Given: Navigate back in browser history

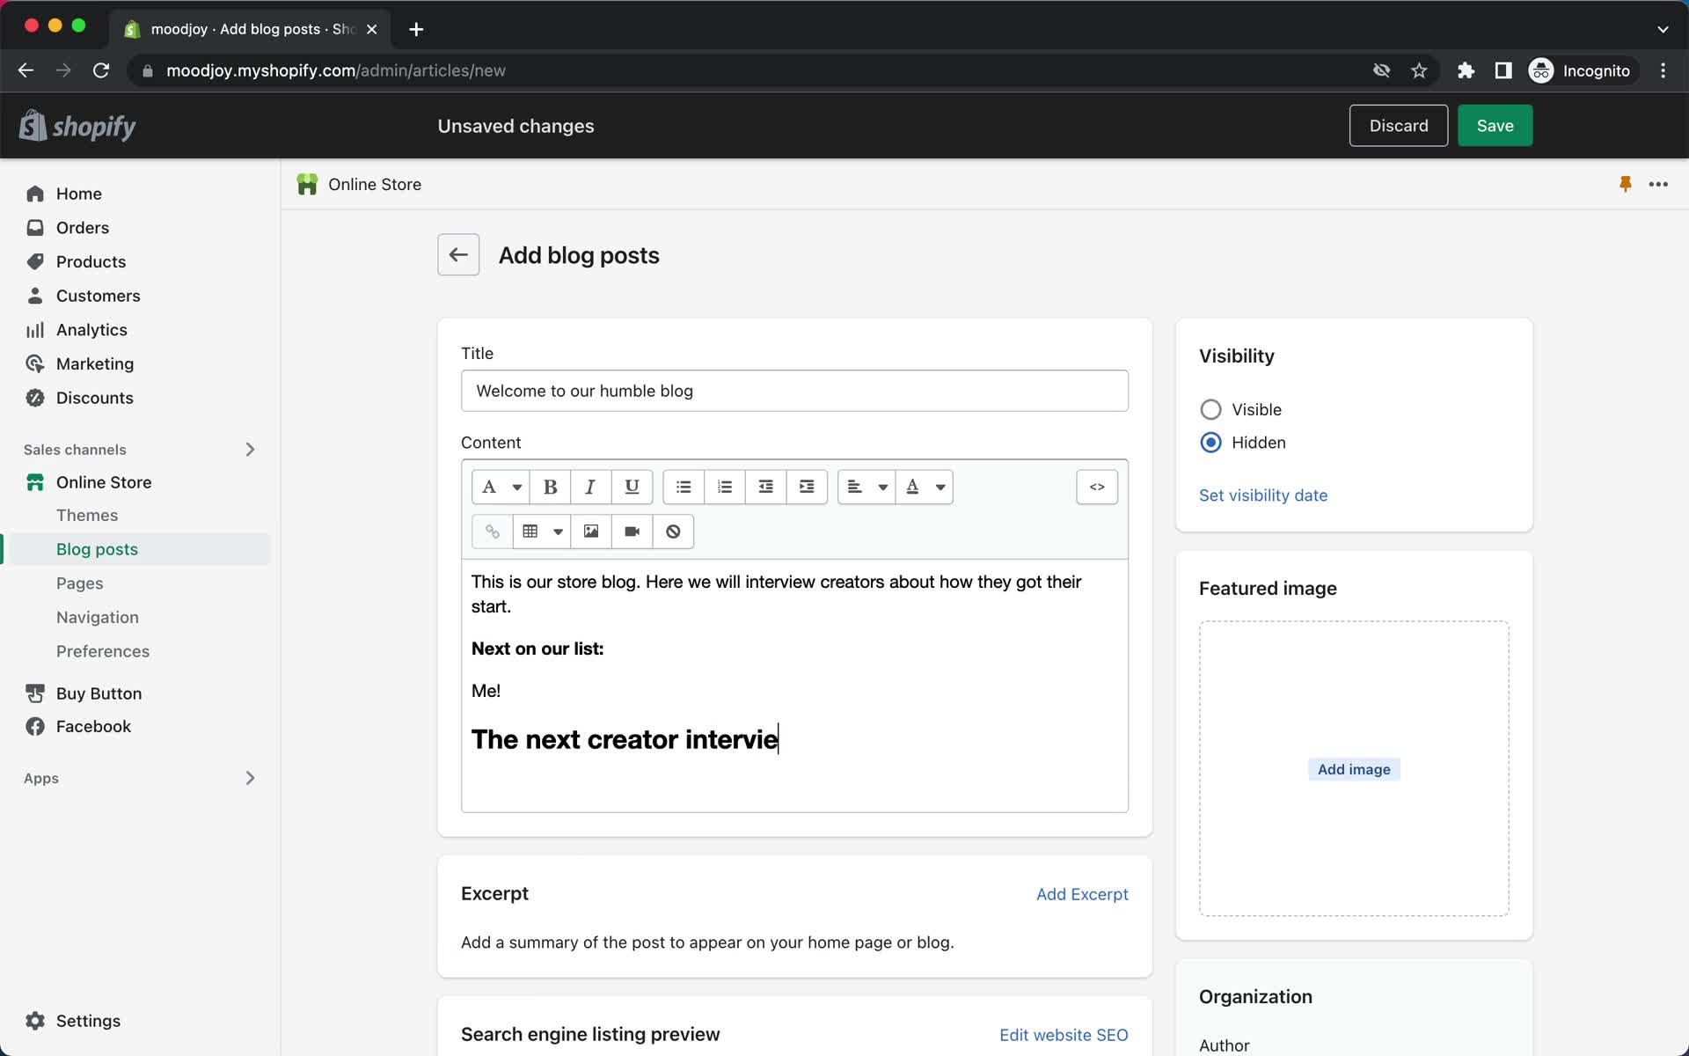Looking at the screenshot, I should coord(26,70).
